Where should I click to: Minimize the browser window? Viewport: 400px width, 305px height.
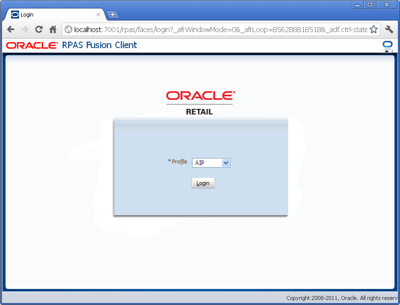click(x=357, y=5)
